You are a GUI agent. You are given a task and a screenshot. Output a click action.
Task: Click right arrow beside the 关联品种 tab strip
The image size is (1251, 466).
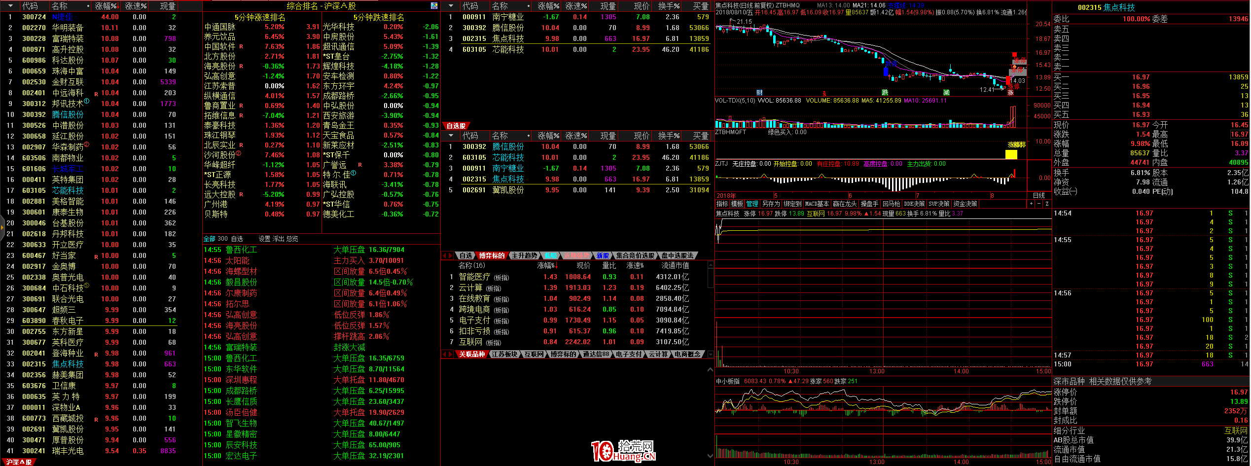450,354
